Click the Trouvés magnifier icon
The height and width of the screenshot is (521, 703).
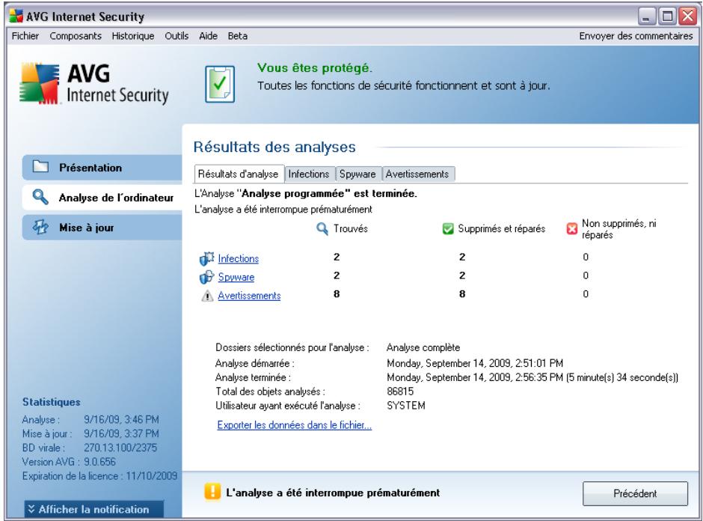pos(322,229)
